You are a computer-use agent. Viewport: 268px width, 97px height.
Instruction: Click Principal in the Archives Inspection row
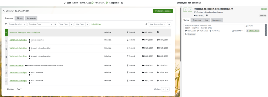point(108,40)
